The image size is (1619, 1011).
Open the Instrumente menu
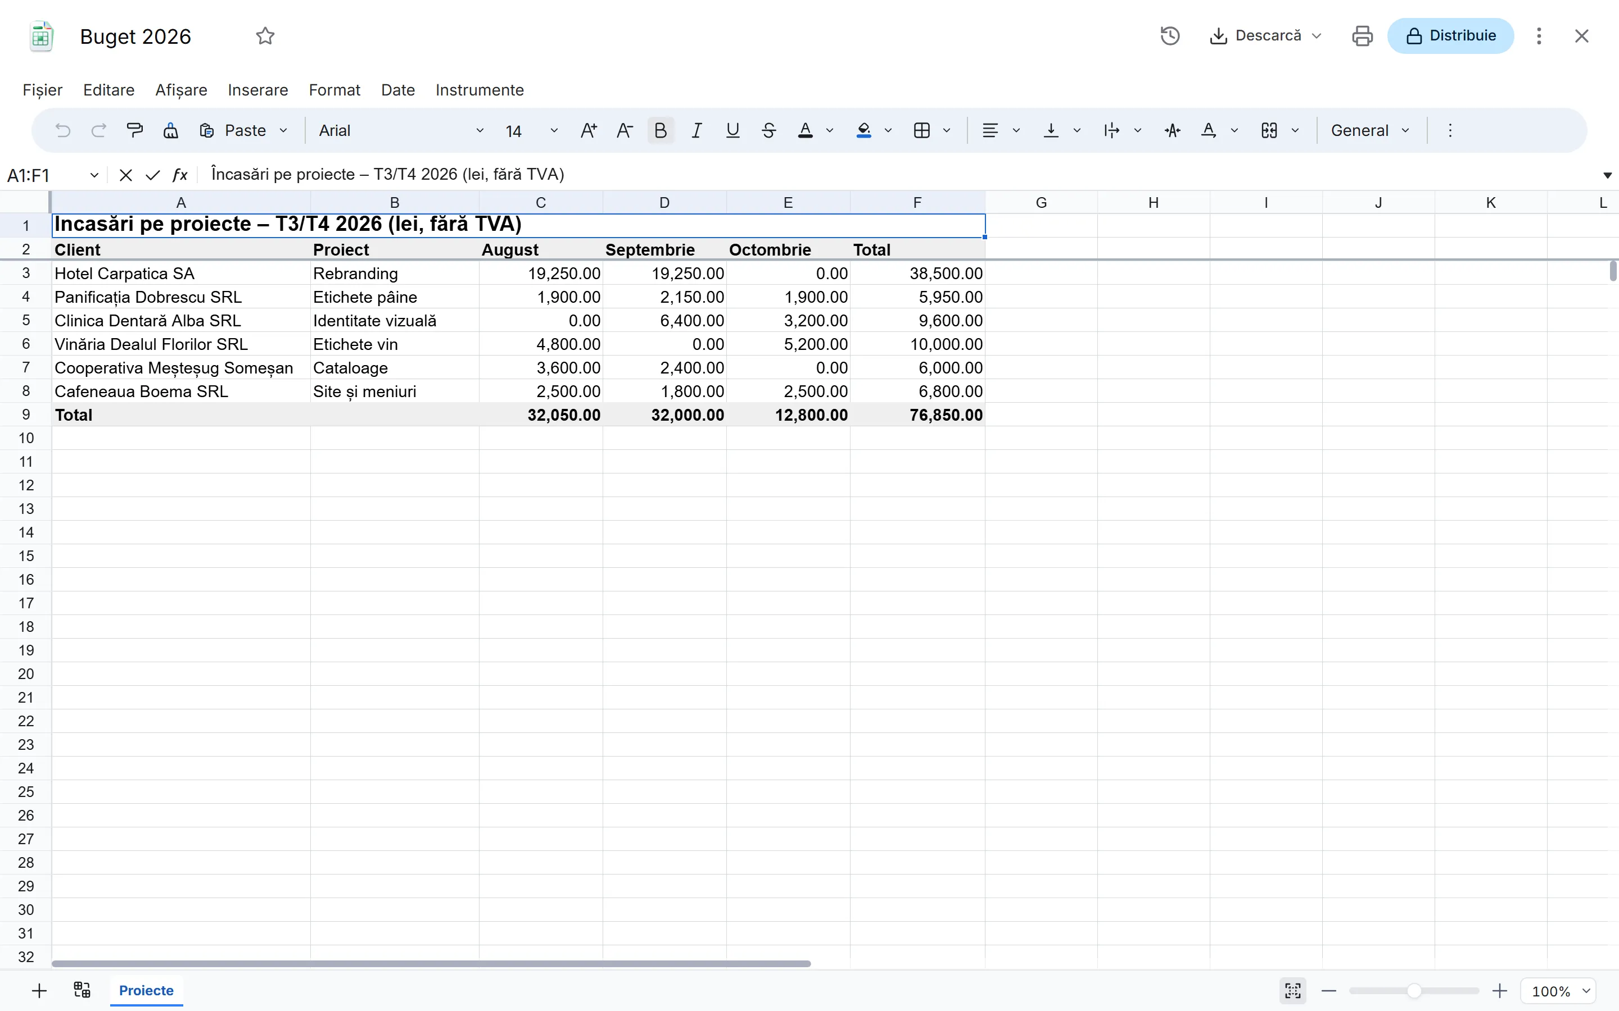click(x=480, y=90)
